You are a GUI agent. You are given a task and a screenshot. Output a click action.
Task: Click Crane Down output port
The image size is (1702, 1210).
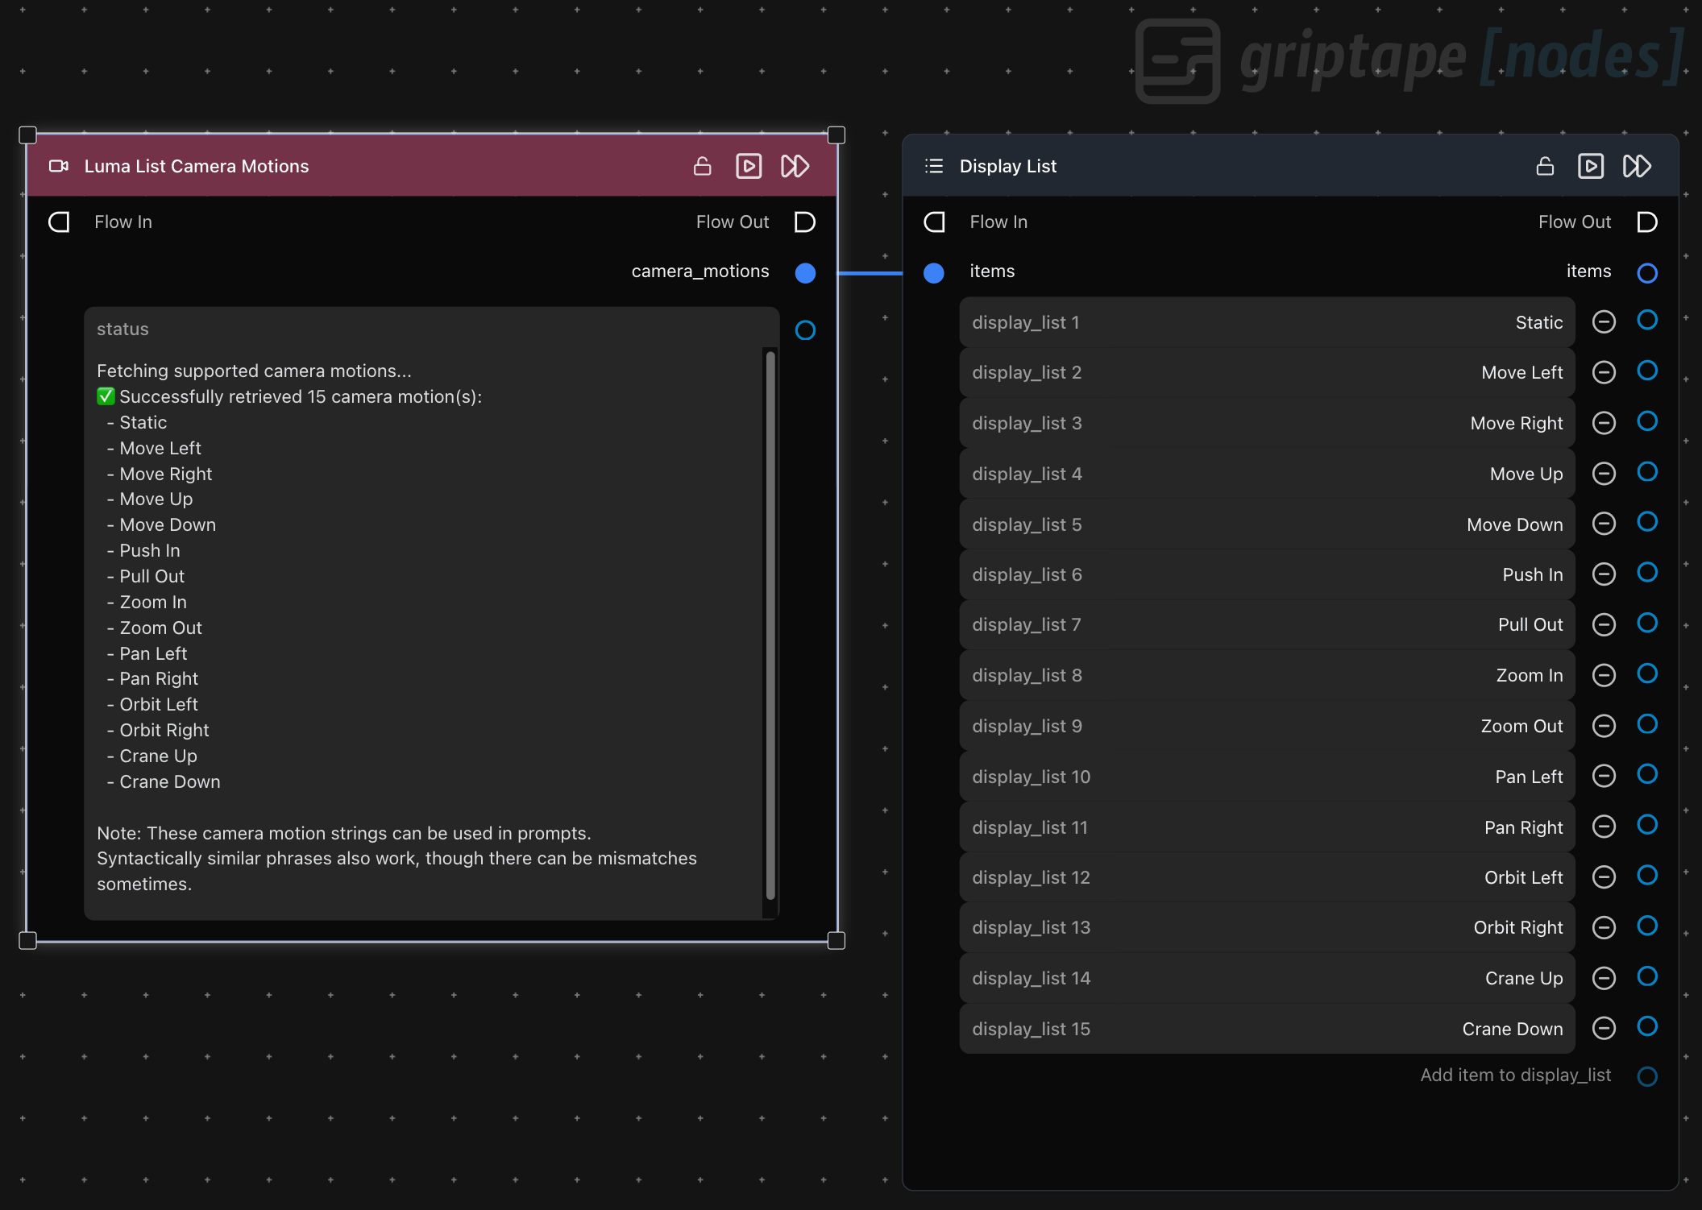1646,1026
